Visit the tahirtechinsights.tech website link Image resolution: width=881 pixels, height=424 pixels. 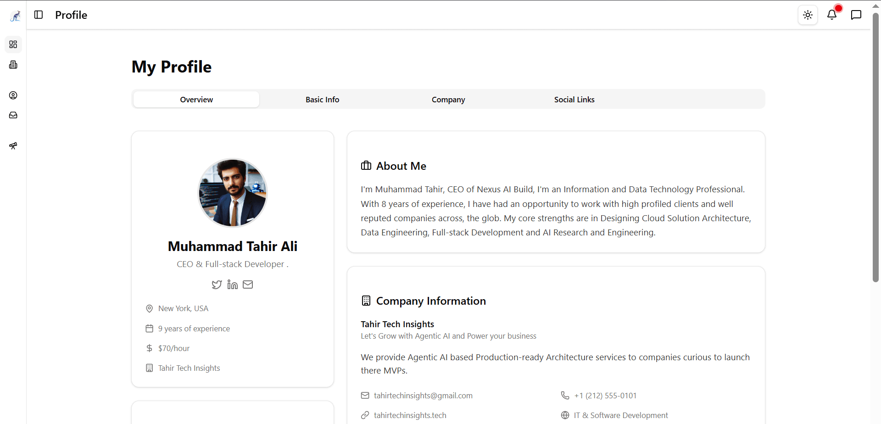[410, 415]
